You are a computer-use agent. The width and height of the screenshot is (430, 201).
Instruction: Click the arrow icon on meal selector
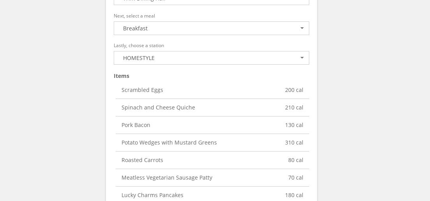(302, 28)
